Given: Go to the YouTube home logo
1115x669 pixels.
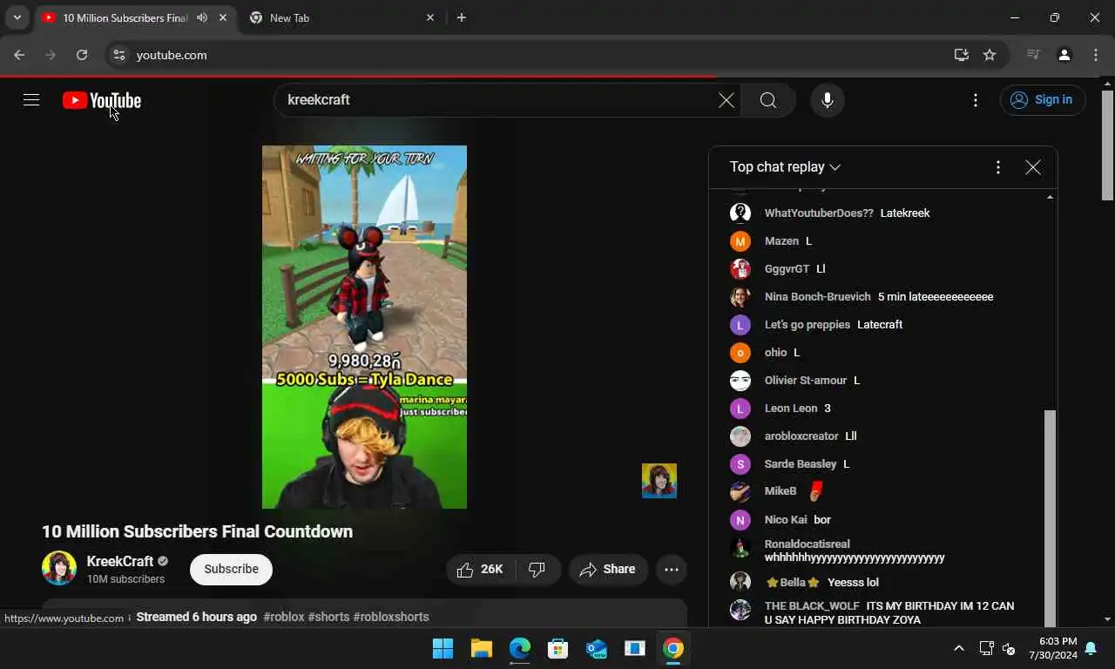Looking at the screenshot, I should [102, 101].
